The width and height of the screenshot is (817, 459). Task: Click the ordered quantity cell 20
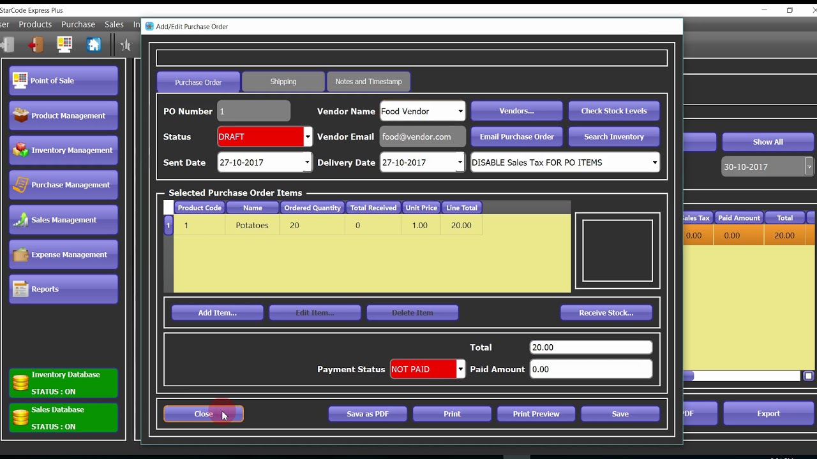[x=312, y=225]
